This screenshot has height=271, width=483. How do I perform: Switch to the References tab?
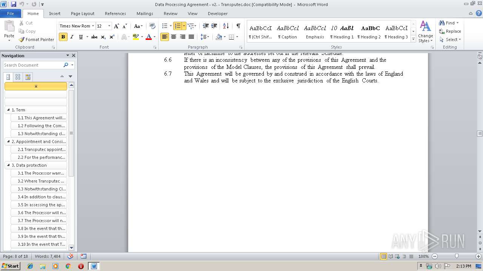[x=115, y=14]
